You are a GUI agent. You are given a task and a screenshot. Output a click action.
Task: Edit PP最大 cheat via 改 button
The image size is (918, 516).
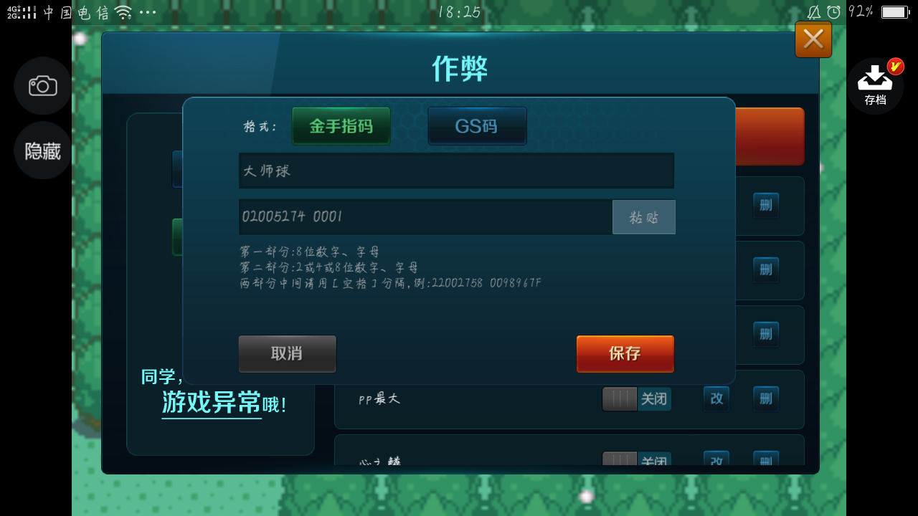tap(716, 399)
